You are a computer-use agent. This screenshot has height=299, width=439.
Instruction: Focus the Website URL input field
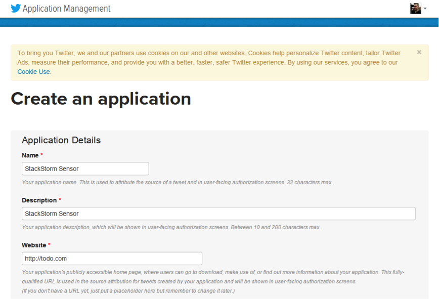(112, 259)
